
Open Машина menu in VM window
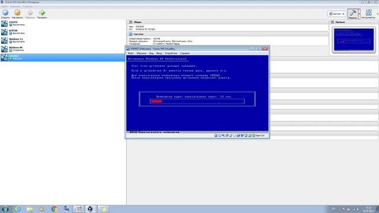coord(142,53)
